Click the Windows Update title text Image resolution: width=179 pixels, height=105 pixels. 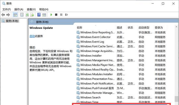coord(41,28)
